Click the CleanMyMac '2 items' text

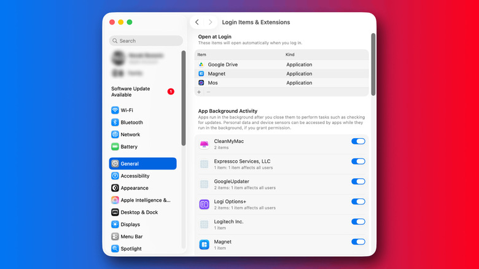click(x=221, y=147)
